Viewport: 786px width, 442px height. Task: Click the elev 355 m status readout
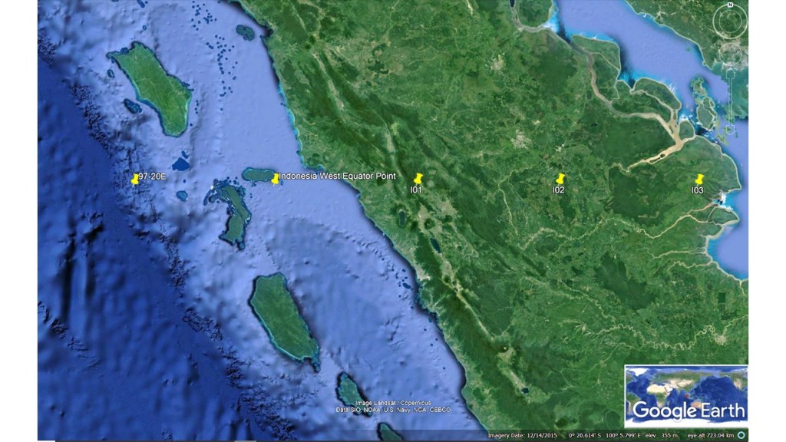pos(659,436)
